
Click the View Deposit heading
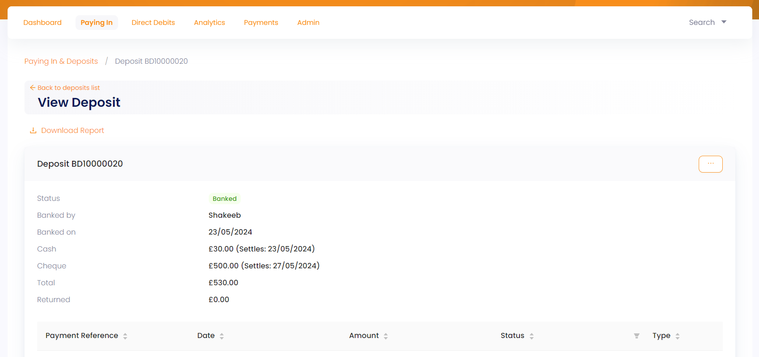(79, 102)
